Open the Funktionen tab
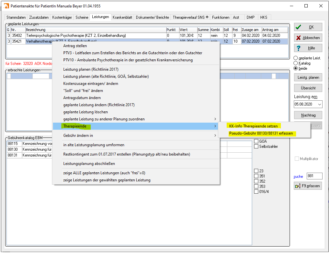 click(221, 17)
